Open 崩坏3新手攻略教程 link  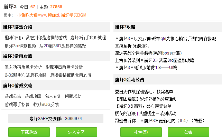88,38
